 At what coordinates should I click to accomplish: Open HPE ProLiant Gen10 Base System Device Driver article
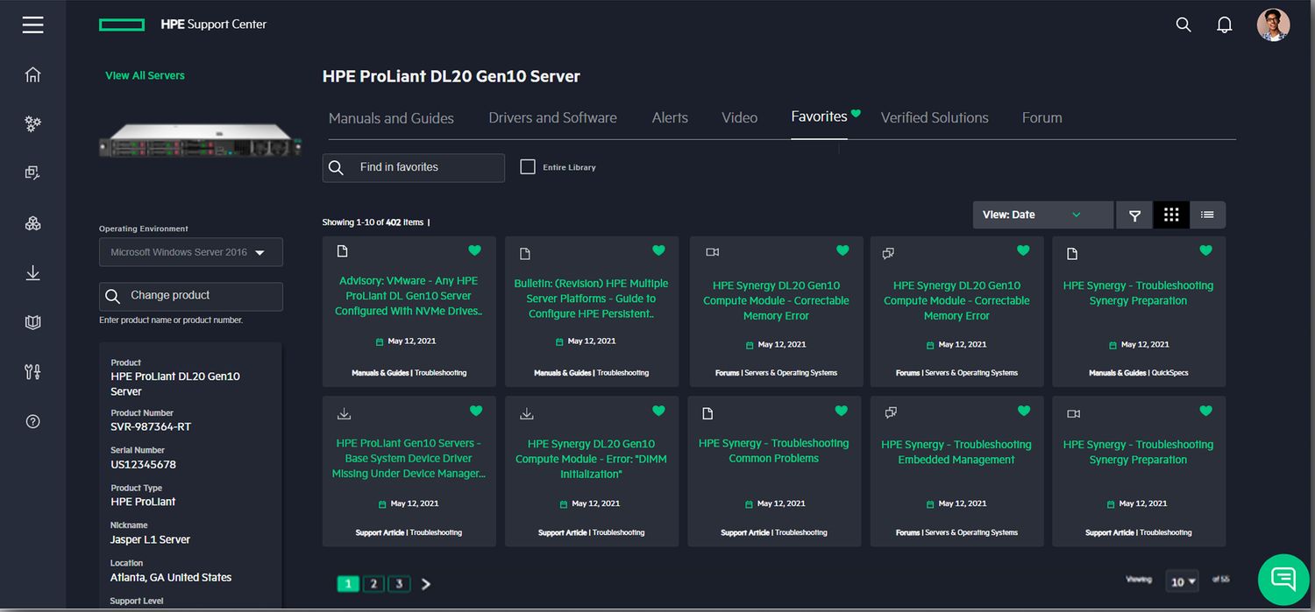(409, 458)
